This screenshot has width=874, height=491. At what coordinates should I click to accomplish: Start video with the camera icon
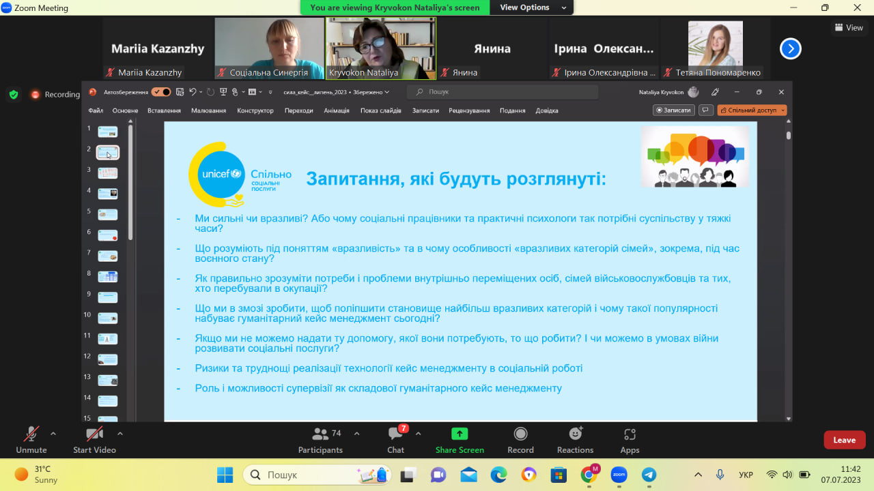[94, 438]
